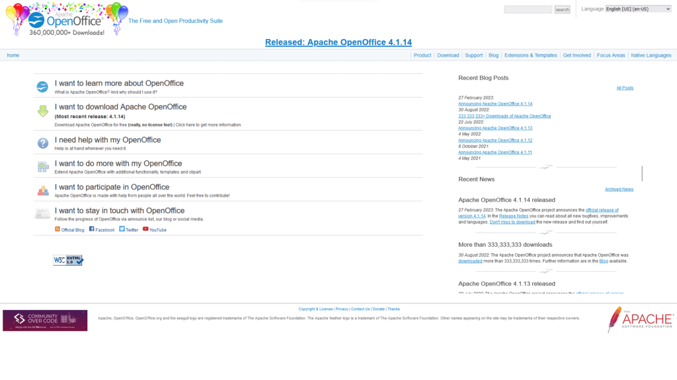The width and height of the screenshot is (677, 380).
Task: Click the Community Over Code banner
Action: 45,321
